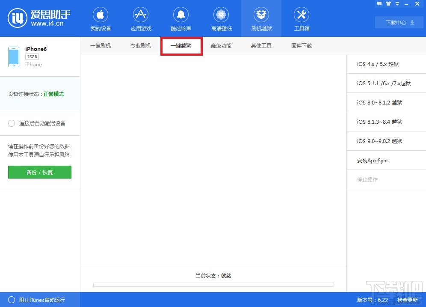Switch to the 专业刷机 tab
Image resolution: width=426 pixels, height=307 pixels.
141,45
